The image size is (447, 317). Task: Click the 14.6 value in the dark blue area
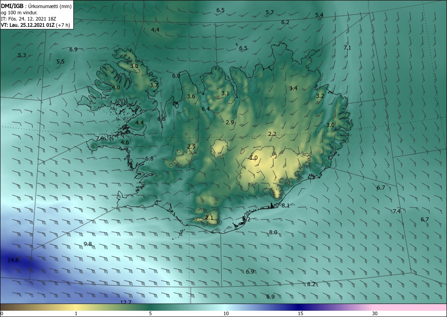[13, 260]
